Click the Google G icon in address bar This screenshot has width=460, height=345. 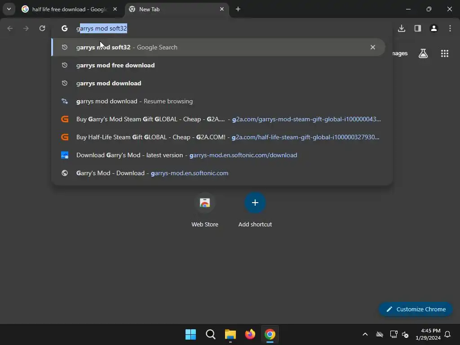pyautogui.click(x=65, y=28)
